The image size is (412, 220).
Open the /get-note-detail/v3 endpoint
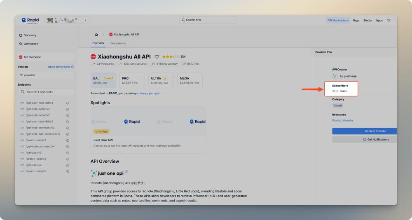[37, 109]
